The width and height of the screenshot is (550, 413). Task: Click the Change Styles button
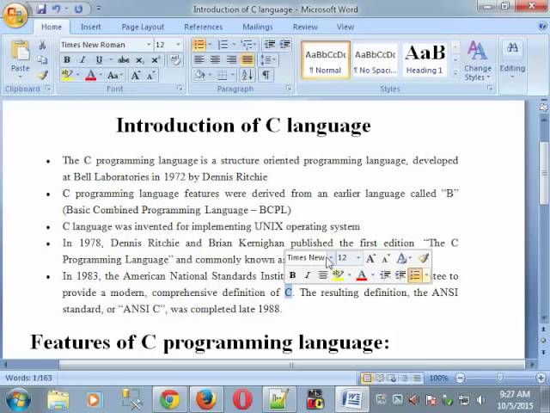478,60
